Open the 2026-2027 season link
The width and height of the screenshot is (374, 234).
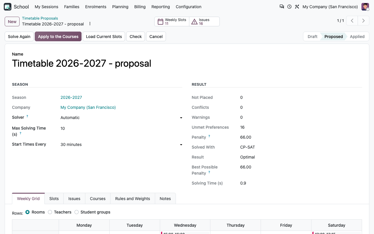(71, 97)
